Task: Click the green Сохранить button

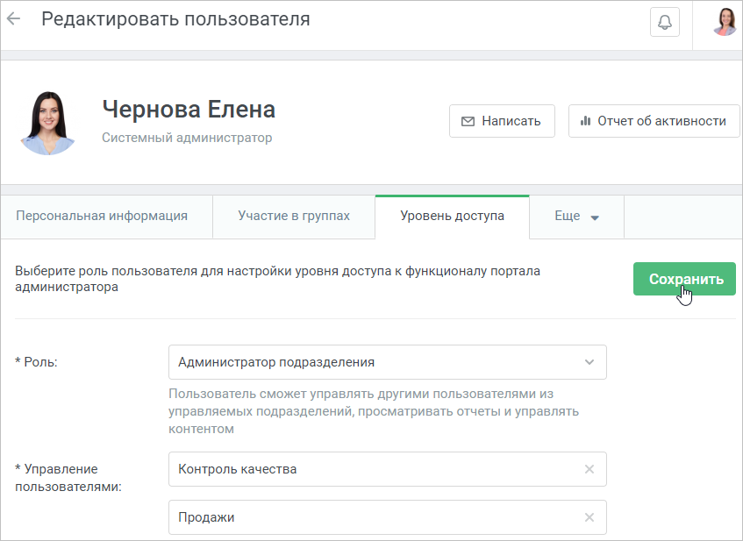Action: tap(684, 279)
